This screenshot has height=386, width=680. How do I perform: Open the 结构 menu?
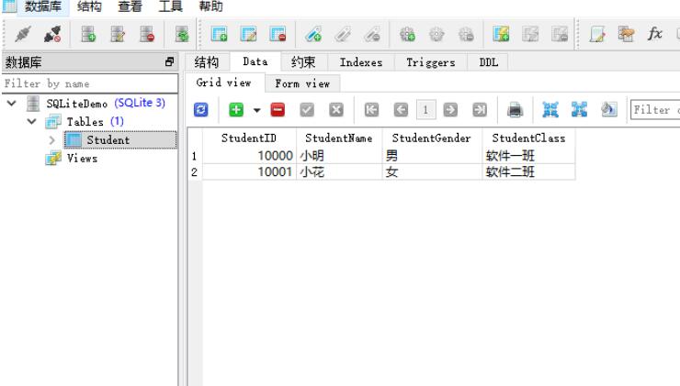tap(89, 6)
